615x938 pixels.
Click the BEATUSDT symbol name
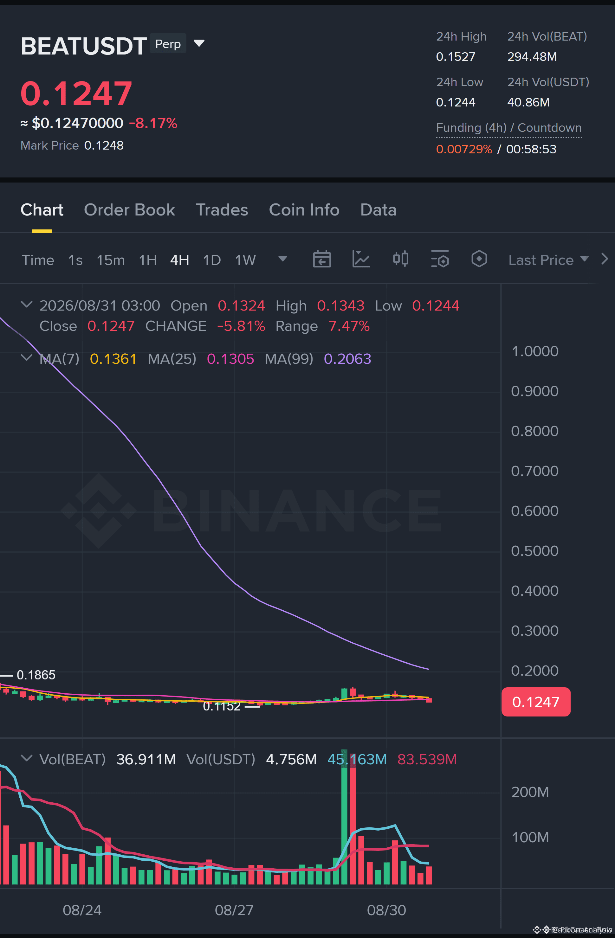pyautogui.click(x=84, y=46)
